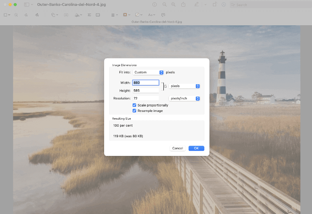Open the Text Style Aa menu
Image resolution: width=312 pixels, height=214 pixels.
pyautogui.click(x=152, y=15)
